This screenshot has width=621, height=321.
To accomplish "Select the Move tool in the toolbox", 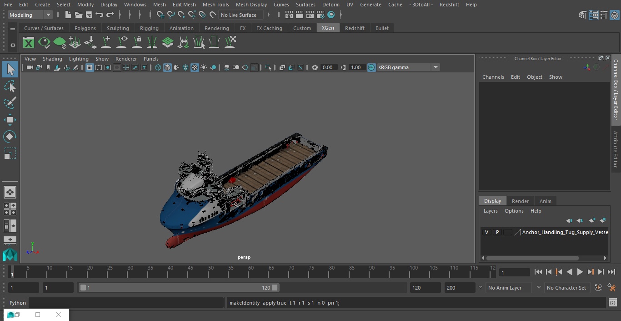I will tap(10, 120).
